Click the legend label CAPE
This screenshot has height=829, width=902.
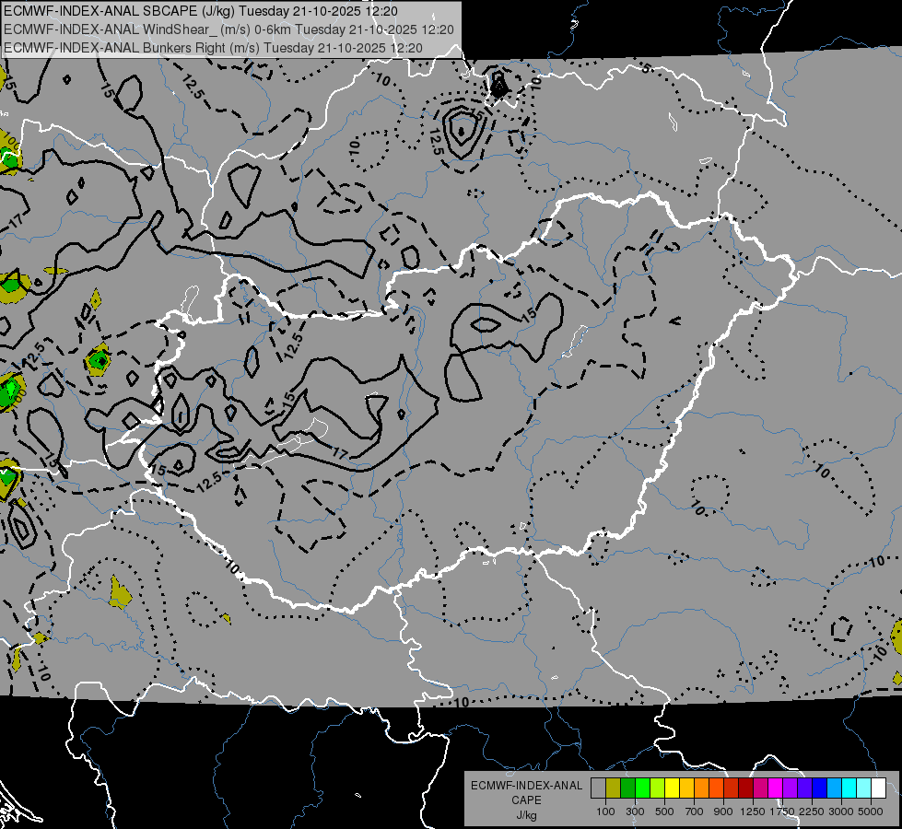(x=527, y=800)
